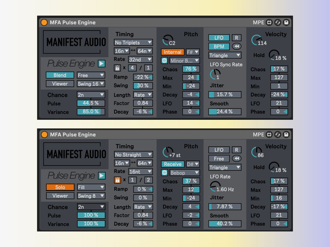Click the globe icon beside the Bebop scale
The image size is (330, 247).
coord(165,173)
